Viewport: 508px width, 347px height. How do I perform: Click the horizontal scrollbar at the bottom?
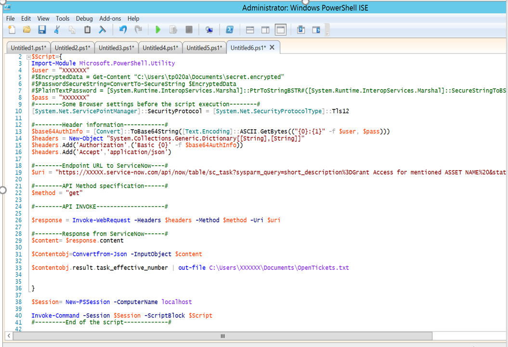[222, 336]
